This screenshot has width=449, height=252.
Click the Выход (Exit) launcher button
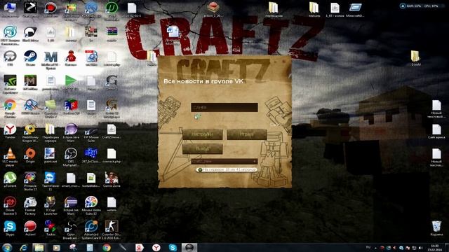[203, 149]
